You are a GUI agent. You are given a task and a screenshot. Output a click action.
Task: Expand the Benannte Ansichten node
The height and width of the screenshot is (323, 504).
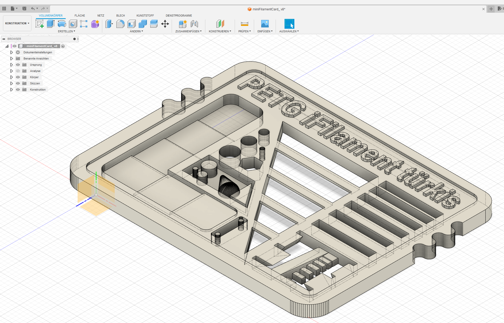tap(11, 58)
